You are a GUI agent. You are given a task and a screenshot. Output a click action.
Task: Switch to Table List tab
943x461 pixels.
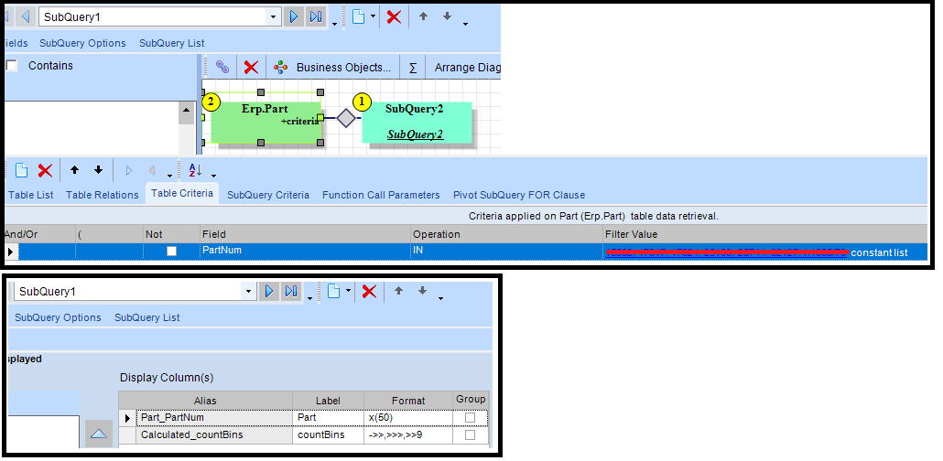click(x=31, y=195)
